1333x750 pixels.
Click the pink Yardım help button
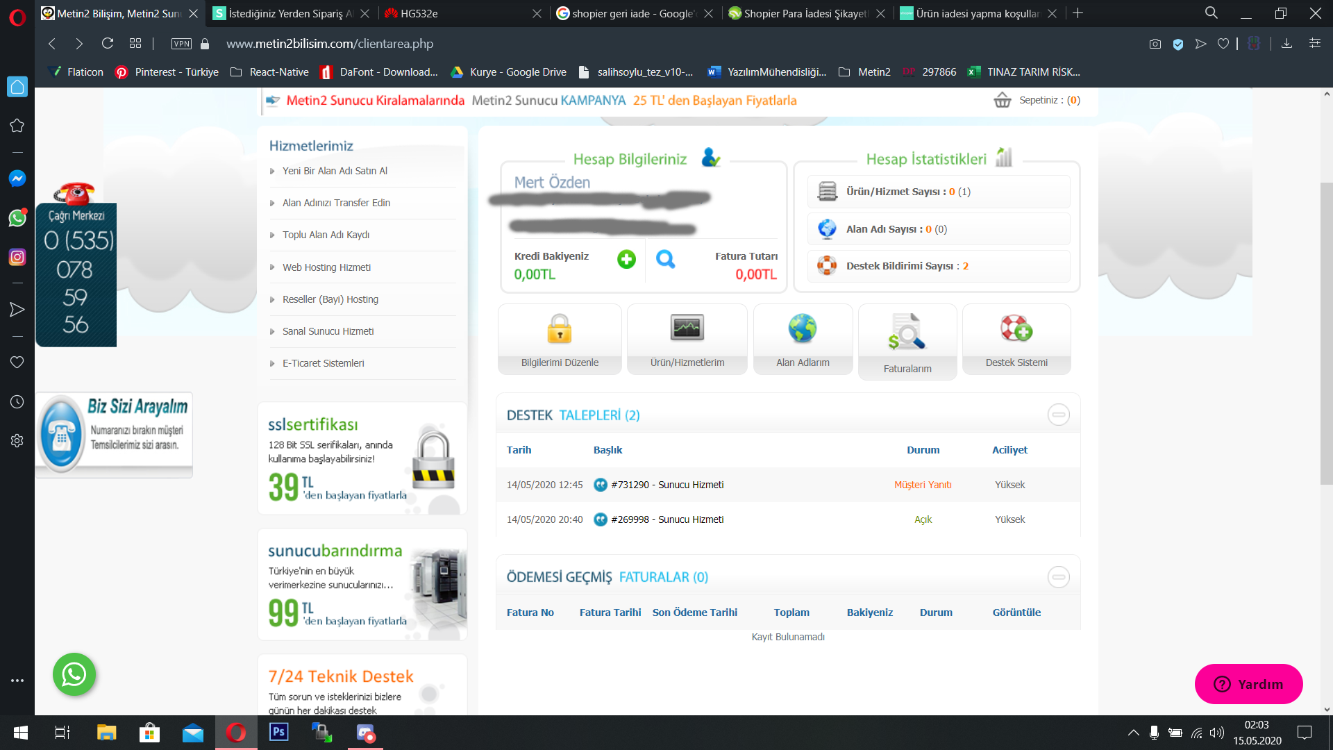click(x=1248, y=684)
